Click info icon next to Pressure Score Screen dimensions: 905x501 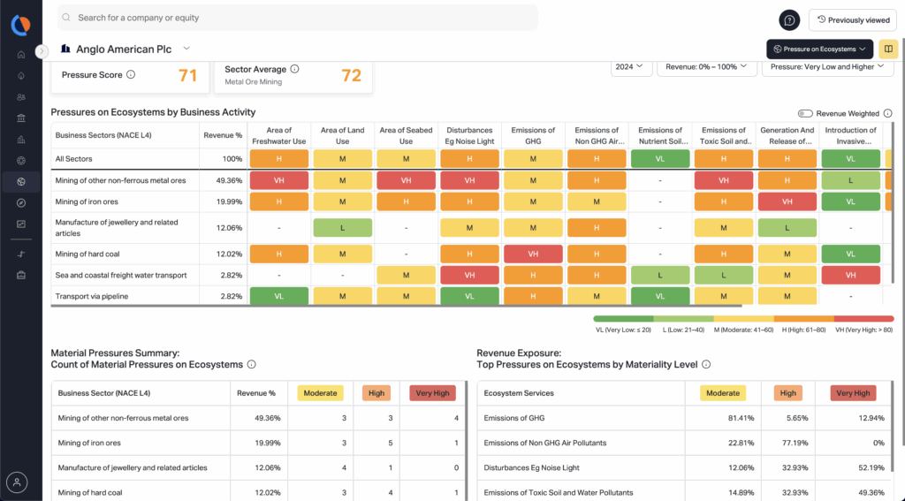131,75
